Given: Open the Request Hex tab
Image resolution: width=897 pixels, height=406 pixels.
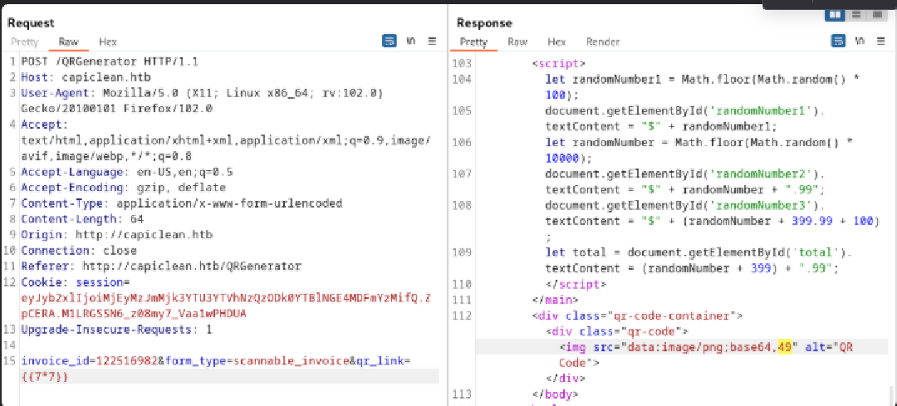Looking at the screenshot, I should pyautogui.click(x=108, y=42).
